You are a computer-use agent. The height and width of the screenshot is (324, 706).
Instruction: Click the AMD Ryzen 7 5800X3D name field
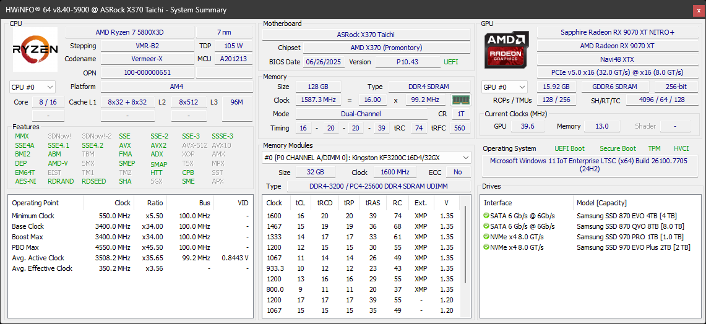(130, 32)
